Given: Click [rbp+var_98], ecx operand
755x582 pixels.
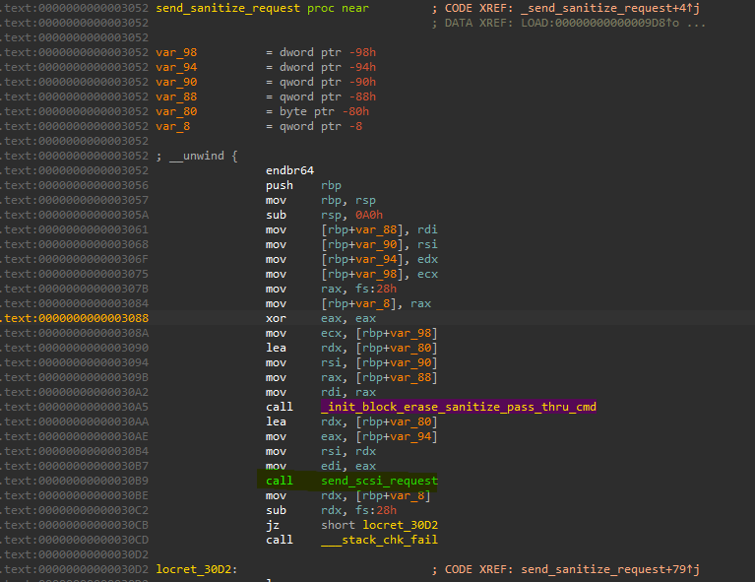Looking at the screenshot, I should pos(379,274).
